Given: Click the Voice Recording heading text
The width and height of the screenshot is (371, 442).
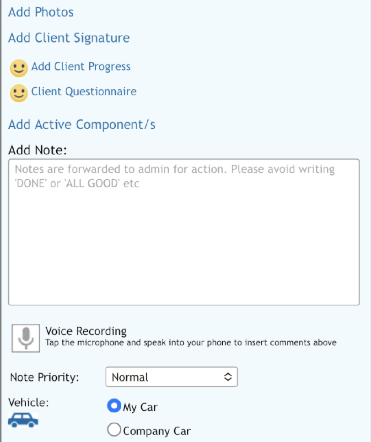Looking at the screenshot, I should (86, 331).
